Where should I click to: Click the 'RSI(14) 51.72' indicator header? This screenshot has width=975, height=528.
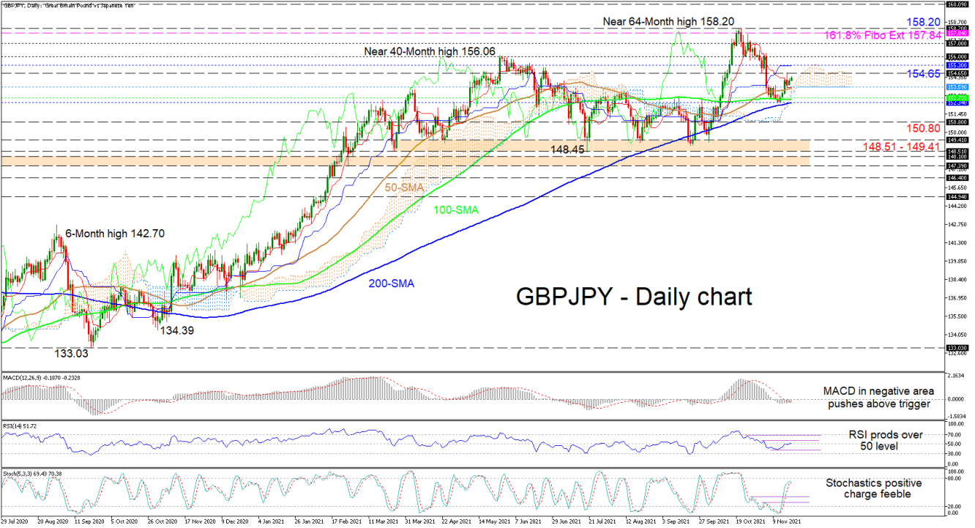(19, 426)
